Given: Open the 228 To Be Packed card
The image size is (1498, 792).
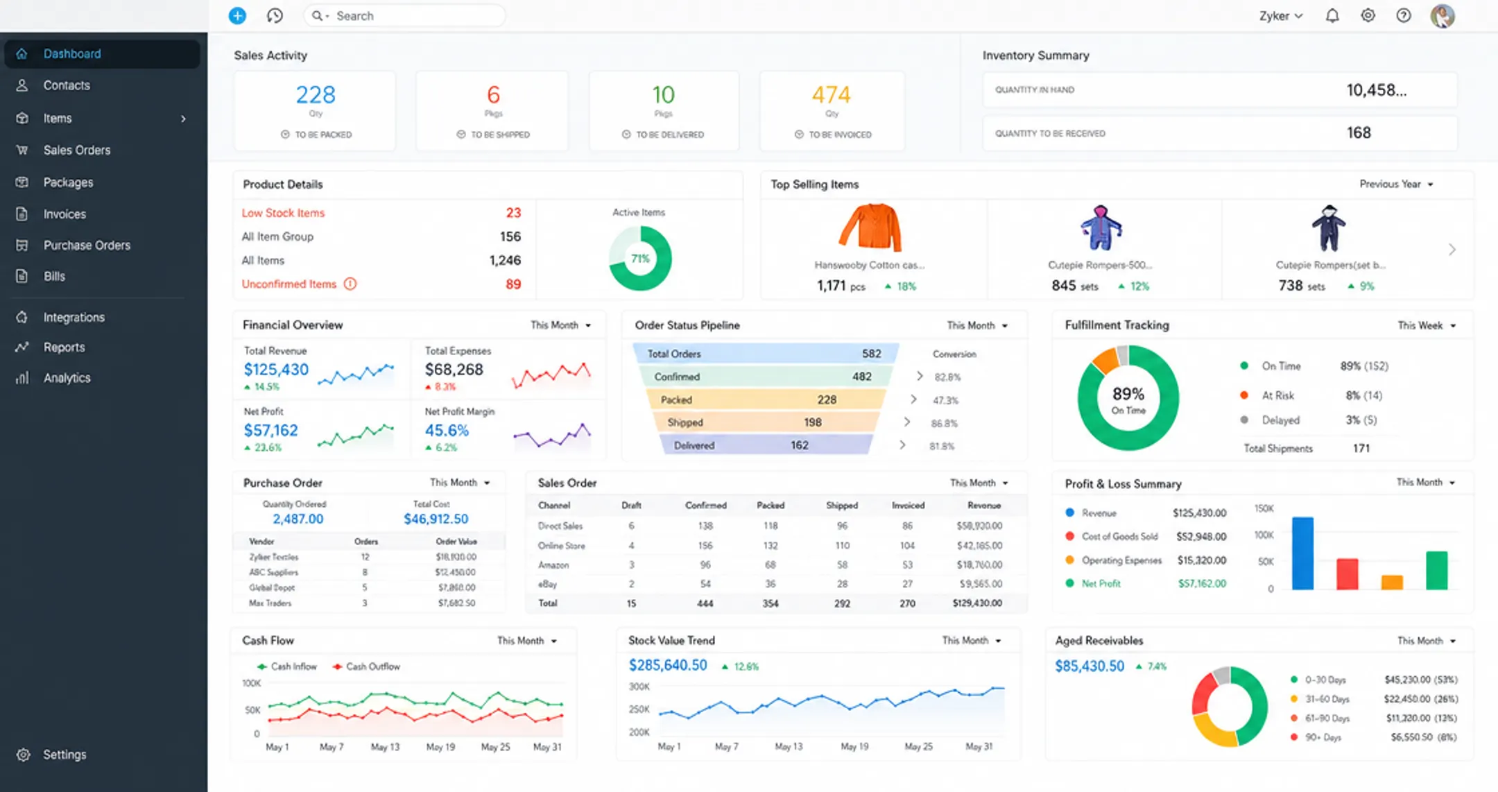Looking at the screenshot, I should [x=315, y=111].
